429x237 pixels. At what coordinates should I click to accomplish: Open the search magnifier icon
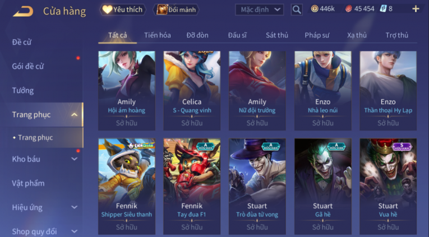pos(297,10)
